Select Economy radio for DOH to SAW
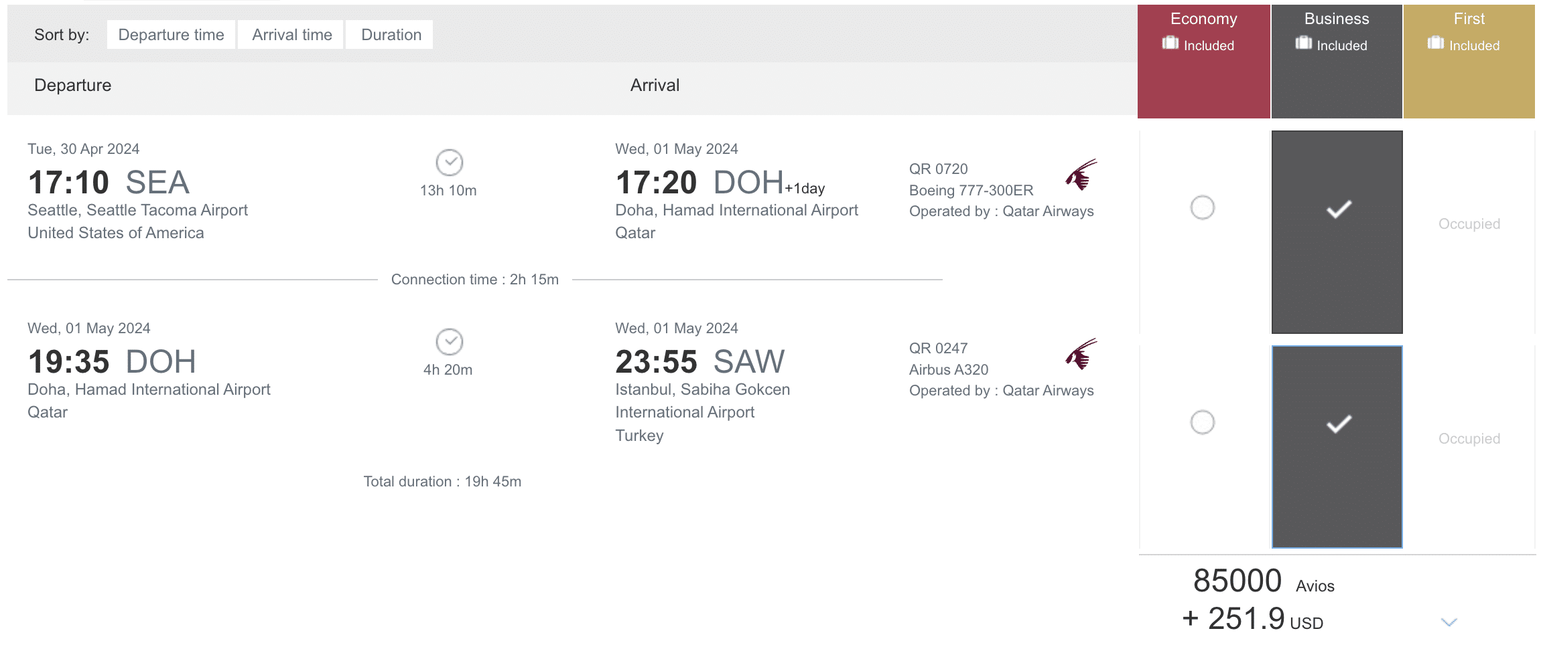1541x645 pixels. 1202,422
